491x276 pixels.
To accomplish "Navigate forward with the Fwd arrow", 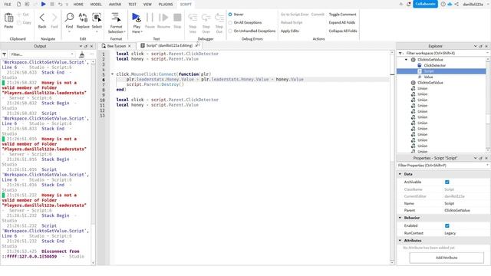I will pyautogui.click(x=54, y=18).
